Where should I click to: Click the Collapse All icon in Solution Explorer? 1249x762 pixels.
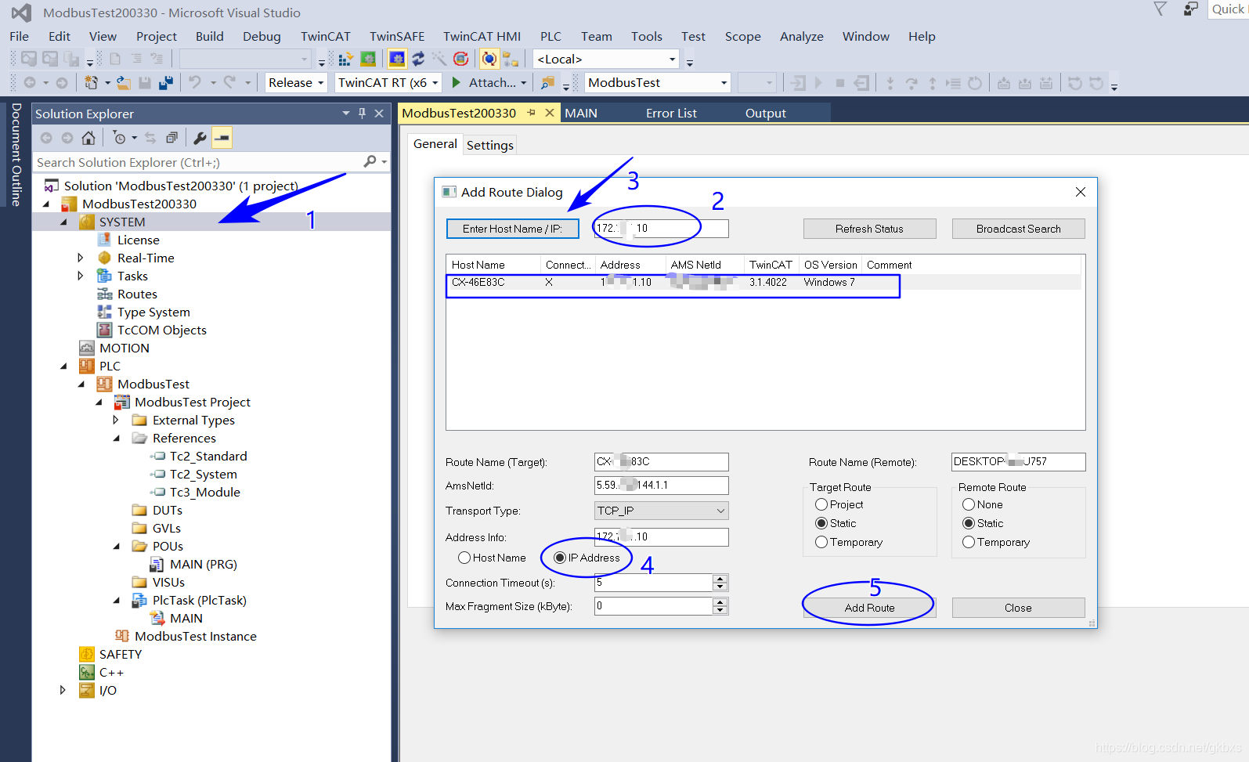click(x=171, y=138)
